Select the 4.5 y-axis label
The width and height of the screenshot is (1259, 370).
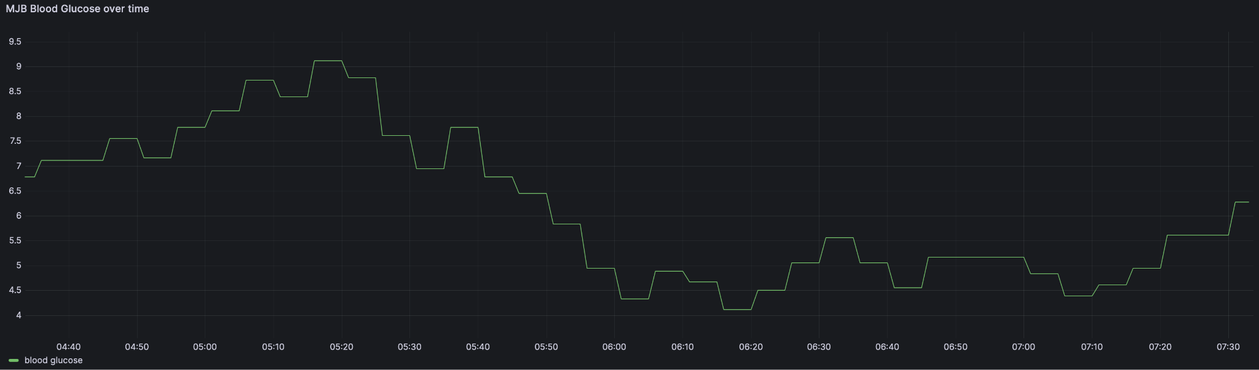[x=15, y=291]
